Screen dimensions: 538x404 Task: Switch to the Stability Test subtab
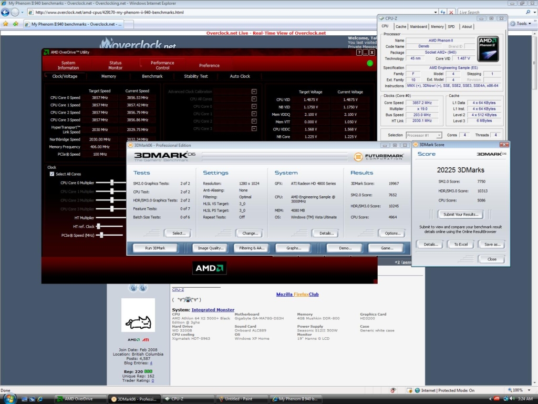196,76
